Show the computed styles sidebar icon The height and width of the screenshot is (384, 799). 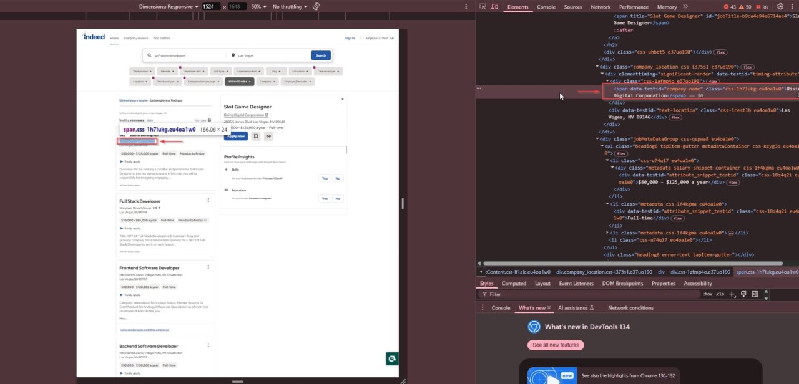point(755,294)
